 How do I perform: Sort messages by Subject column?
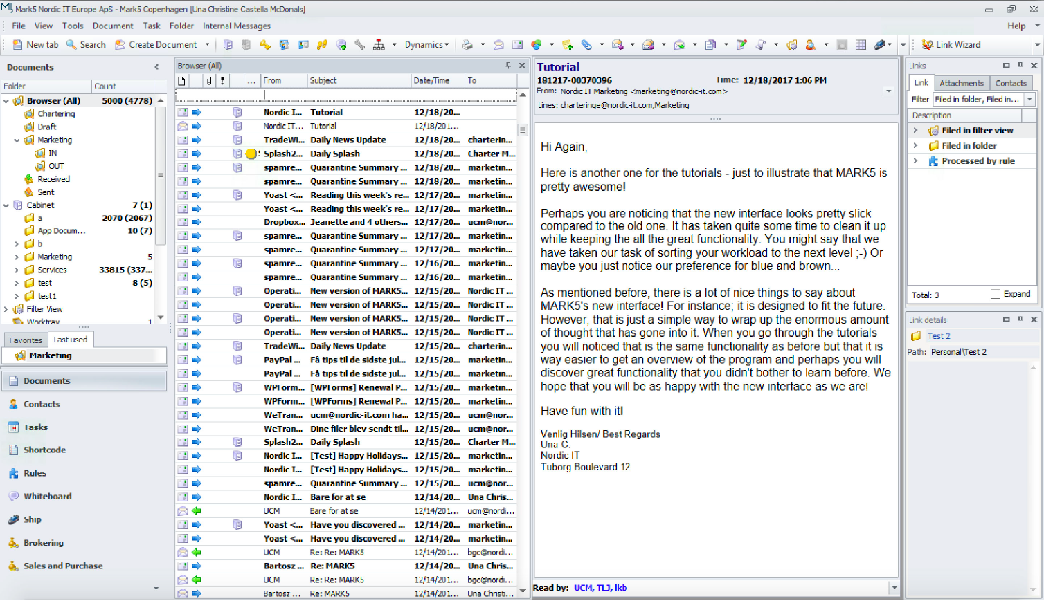(359, 81)
